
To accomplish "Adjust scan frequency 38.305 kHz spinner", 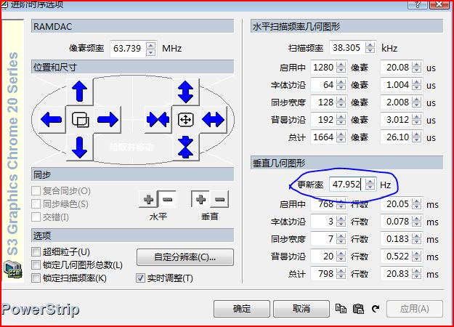I will point(370,48).
